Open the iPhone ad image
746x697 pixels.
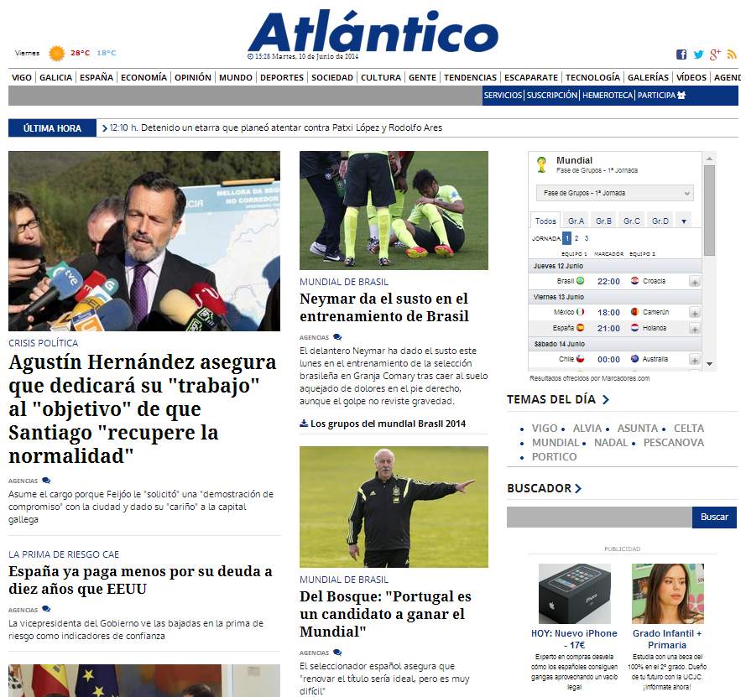pyautogui.click(x=574, y=593)
